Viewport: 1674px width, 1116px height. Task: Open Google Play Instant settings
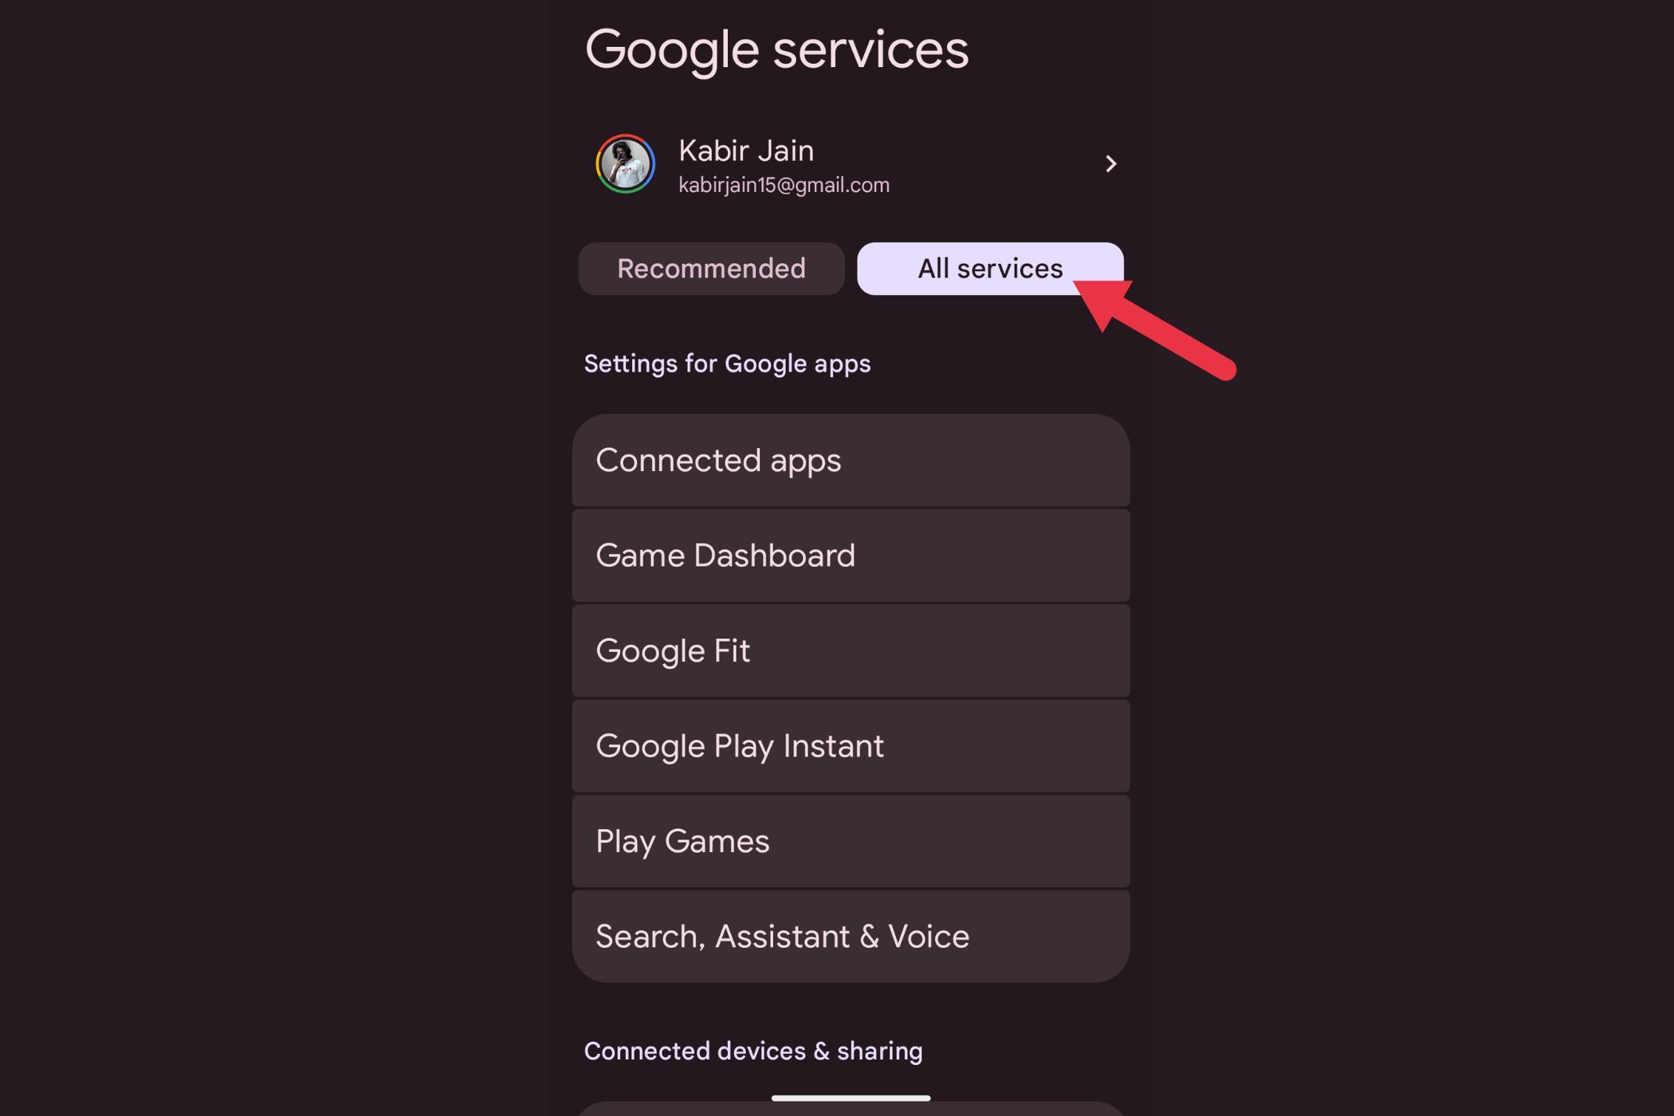pyautogui.click(x=851, y=746)
